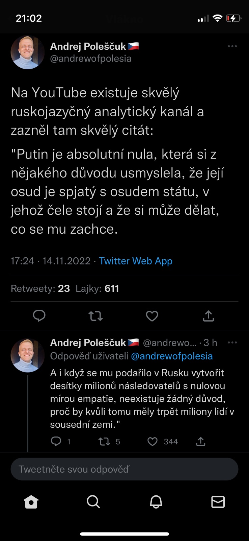The width and height of the screenshot is (249, 541).
Task: Reply to the main tweet via comment icon
Action: (39, 316)
